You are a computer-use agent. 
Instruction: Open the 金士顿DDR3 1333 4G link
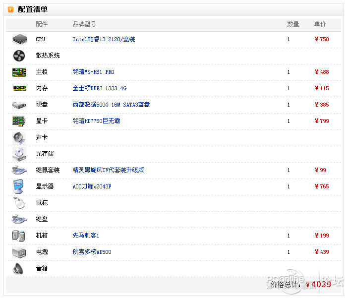coord(100,88)
